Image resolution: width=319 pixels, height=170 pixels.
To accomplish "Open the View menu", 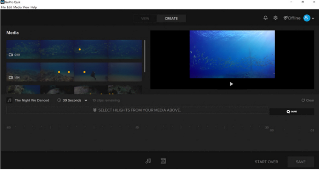I will tap(26, 7).
